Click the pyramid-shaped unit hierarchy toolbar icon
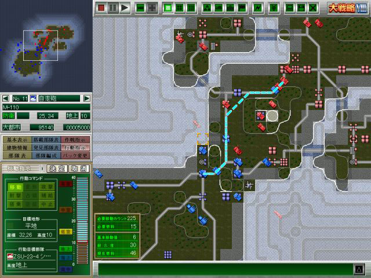Viewport: 371px width, 278px height. click(208, 8)
